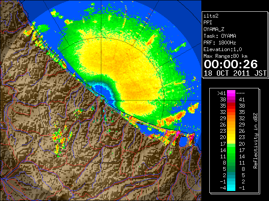
Task: Click the timestamp 00:00:26
Action: tap(231, 64)
